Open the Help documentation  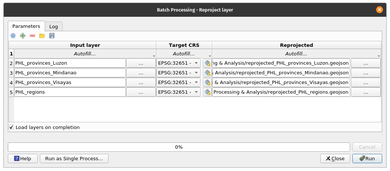pyautogui.click(x=22, y=158)
